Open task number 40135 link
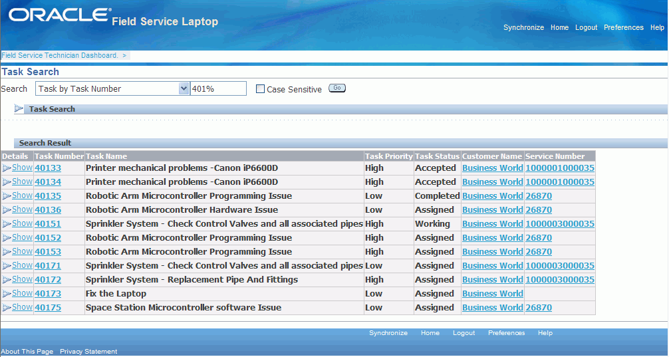Image resolution: width=669 pixels, height=357 pixels. (x=48, y=196)
